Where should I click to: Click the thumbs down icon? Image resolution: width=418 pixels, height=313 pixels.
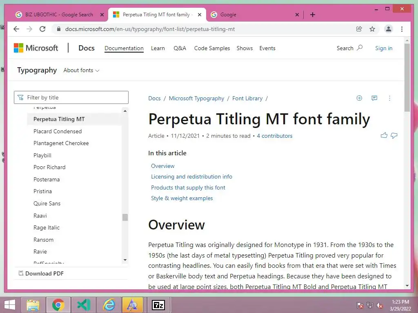point(394,135)
